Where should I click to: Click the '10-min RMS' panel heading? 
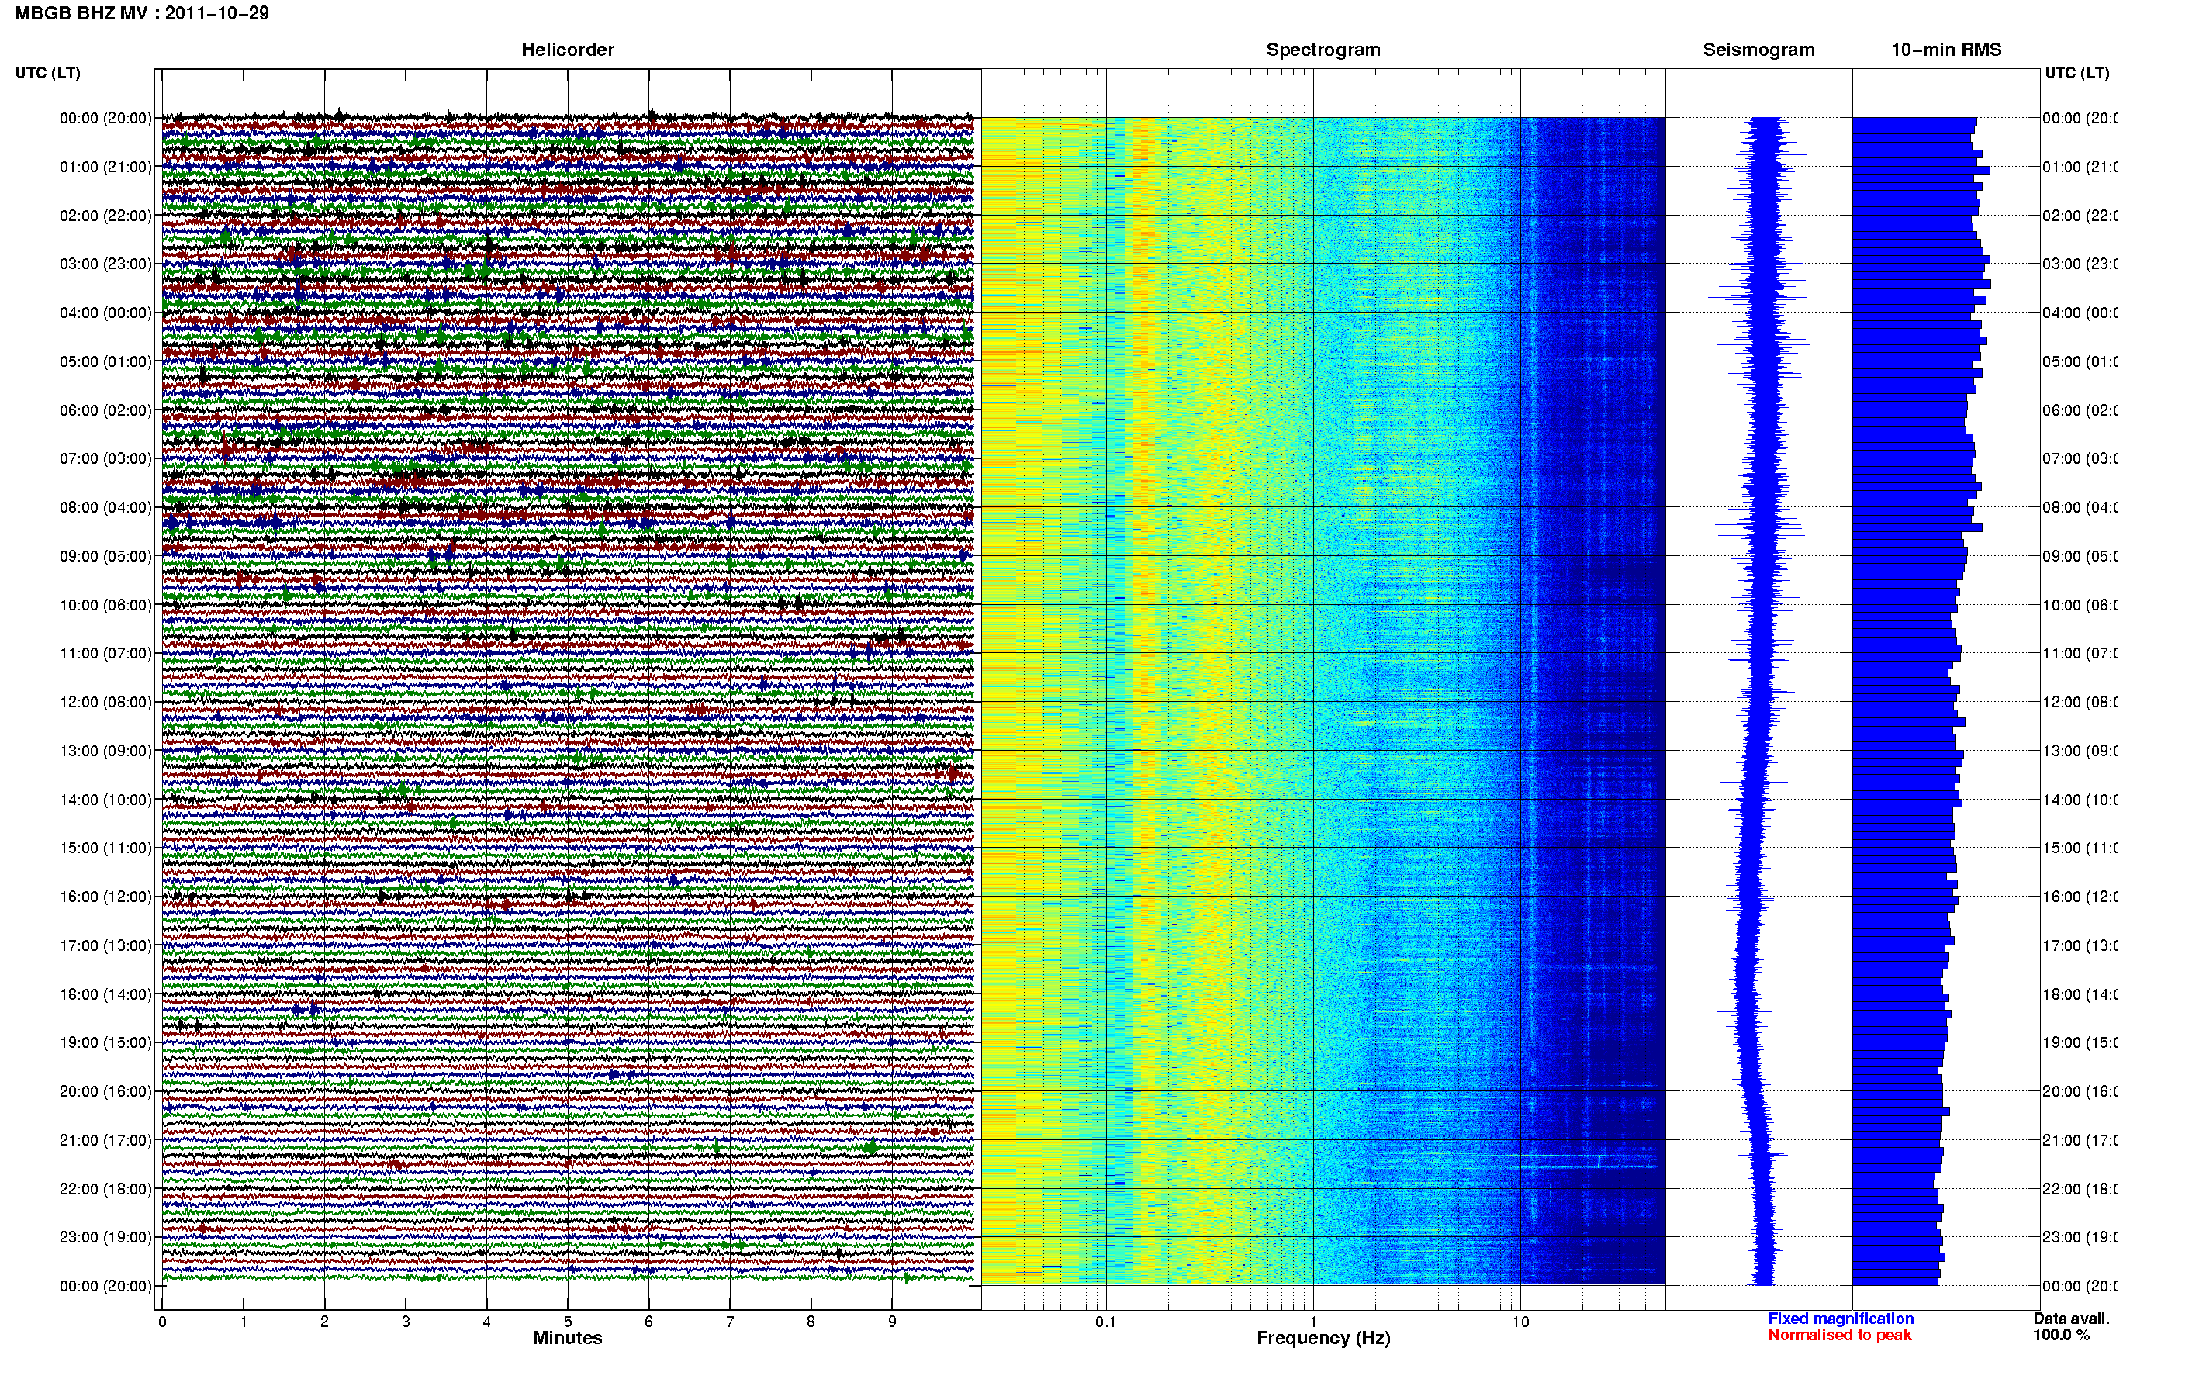(1945, 50)
